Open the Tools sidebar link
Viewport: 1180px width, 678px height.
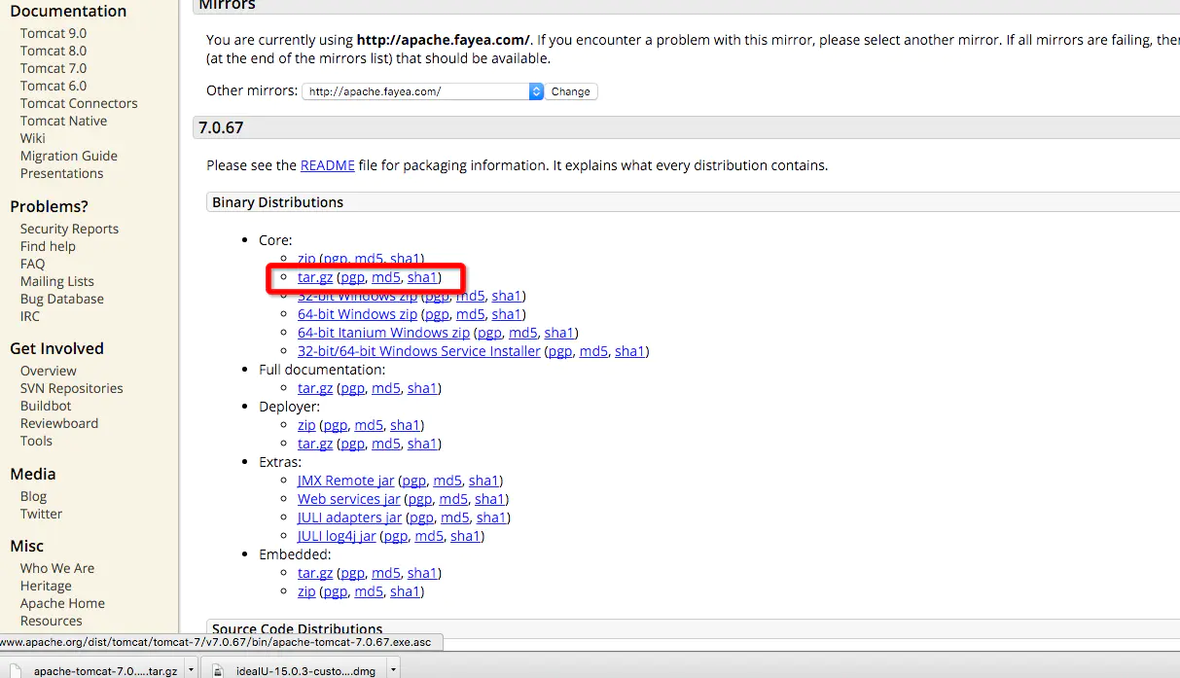click(x=36, y=441)
